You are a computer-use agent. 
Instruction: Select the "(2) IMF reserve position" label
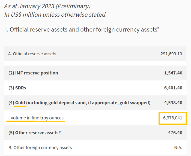[x=33, y=73]
